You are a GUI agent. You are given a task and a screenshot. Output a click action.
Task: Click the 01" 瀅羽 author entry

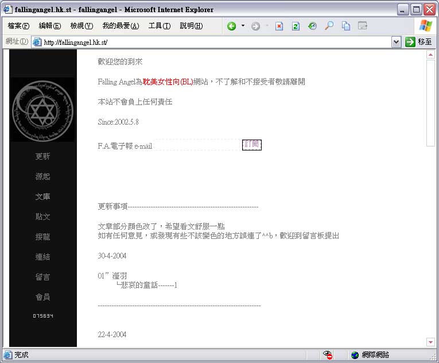point(112,276)
